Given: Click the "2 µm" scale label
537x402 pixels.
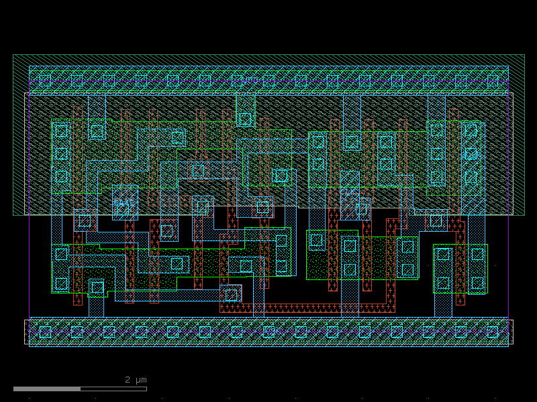Looking at the screenshot, I should coord(136,380).
